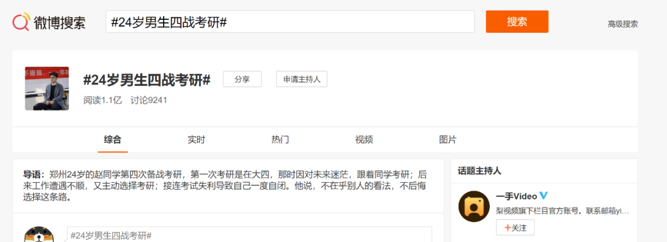Image resolution: width=667 pixels, height=242 pixels.
Task: Click the topic title #24岁男生四战考研#
Action: pyautogui.click(x=147, y=80)
